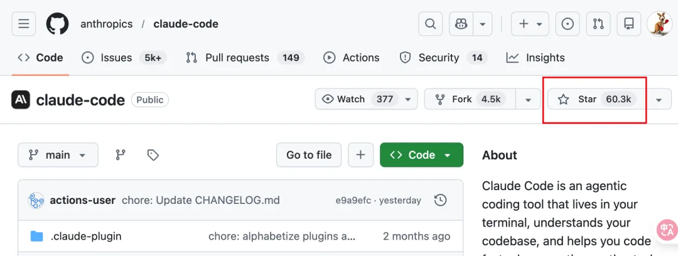The image size is (678, 256).
Task: Open commit history clock icon
Action: (441, 200)
